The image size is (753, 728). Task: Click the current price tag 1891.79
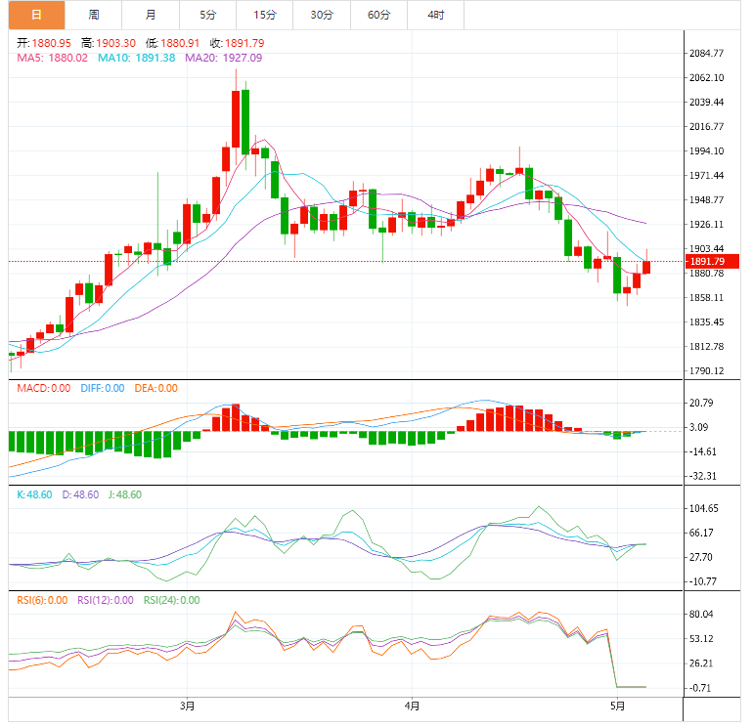coord(707,262)
